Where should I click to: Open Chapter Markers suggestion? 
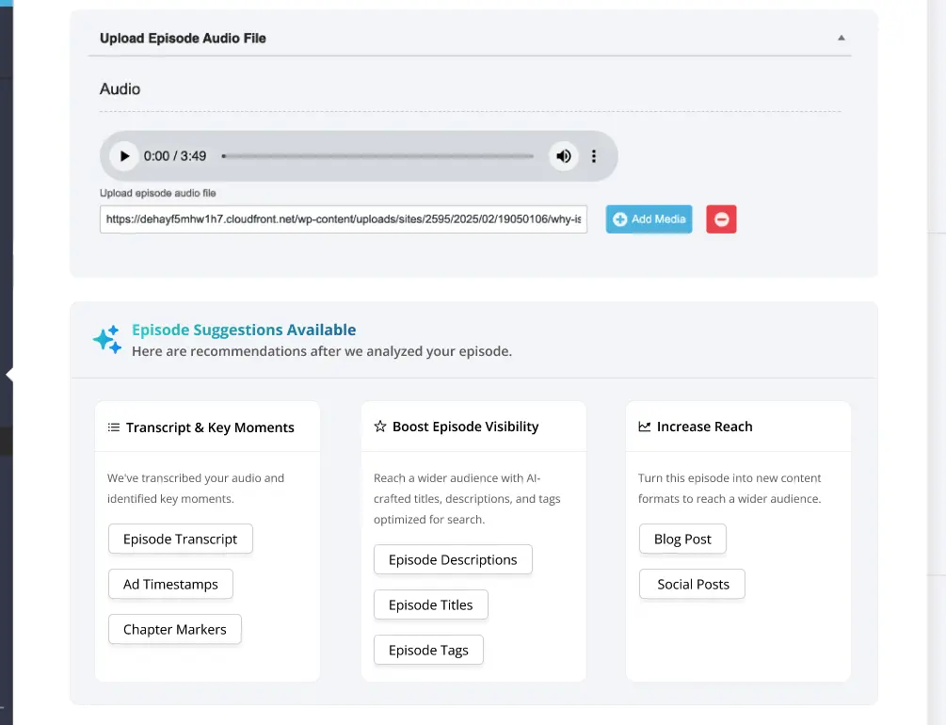pyautogui.click(x=175, y=630)
